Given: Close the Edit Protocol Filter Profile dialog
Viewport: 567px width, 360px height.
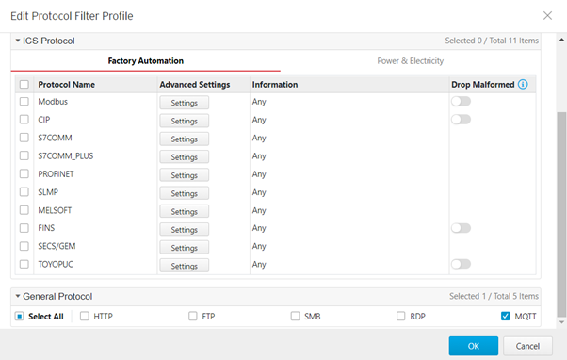Looking at the screenshot, I should tap(547, 16).
